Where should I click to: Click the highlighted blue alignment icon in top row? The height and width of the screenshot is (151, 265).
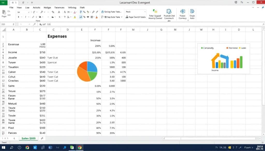[81, 12]
